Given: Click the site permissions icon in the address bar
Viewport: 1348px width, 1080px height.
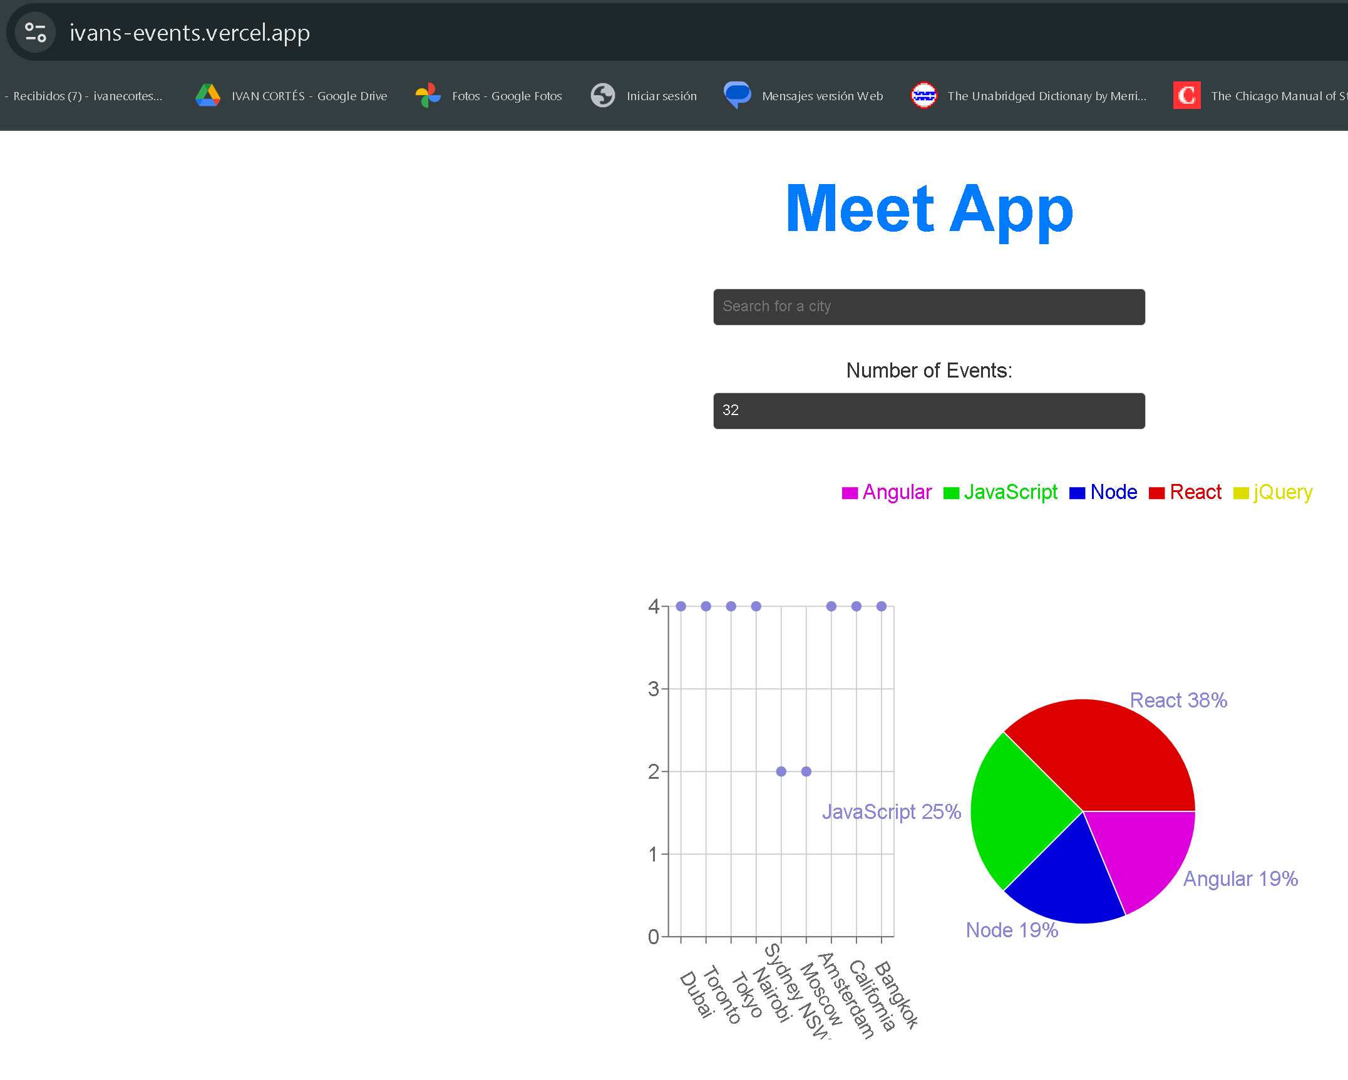Looking at the screenshot, I should point(34,32).
